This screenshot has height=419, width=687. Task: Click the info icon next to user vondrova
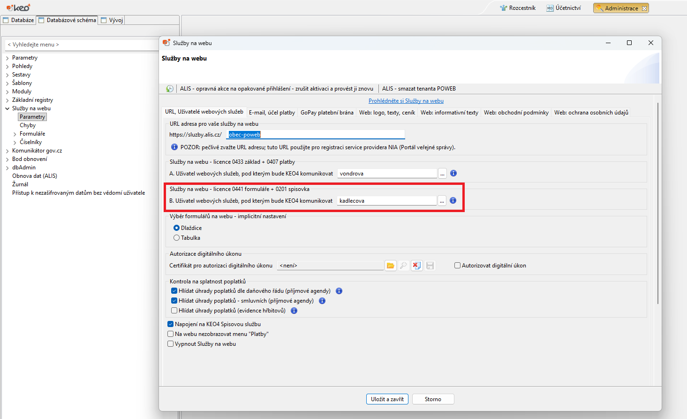[453, 173]
